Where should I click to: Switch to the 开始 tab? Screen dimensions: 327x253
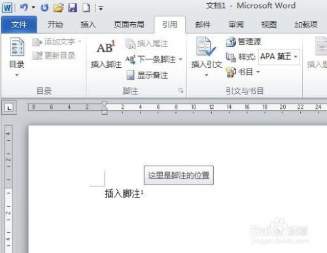(55, 24)
